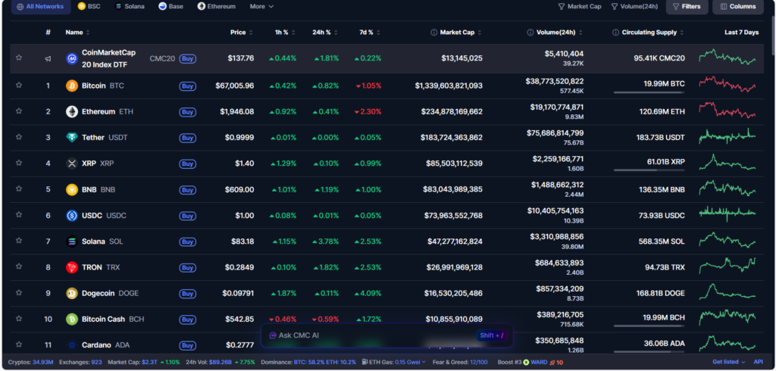The image size is (776, 371).
Task: Select the BSC network tab
Action: click(89, 7)
